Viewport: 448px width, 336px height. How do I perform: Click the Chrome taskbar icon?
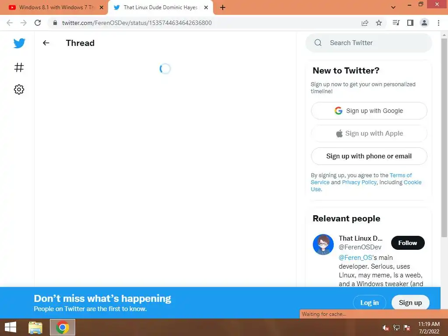[x=63, y=327]
